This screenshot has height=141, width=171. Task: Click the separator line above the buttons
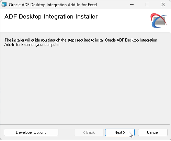tap(85, 124)
